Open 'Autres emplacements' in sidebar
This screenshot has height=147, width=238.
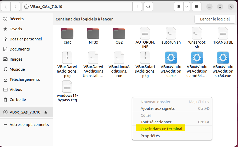point(29,125)
